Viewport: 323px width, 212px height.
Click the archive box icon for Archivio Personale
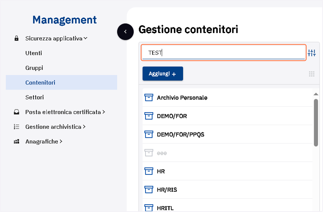pyautogui.click(x=149, y=98)
